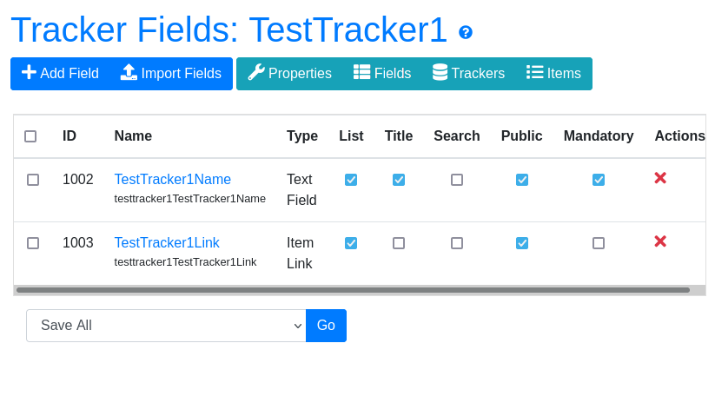Click the plus icon on Add Field

(x=29, y=72)
